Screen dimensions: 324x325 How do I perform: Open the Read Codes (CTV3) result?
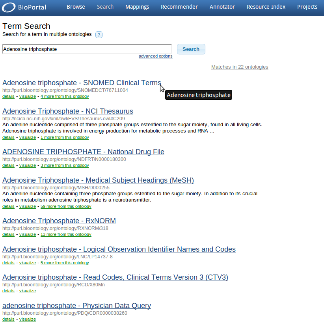pyautogui.click(x=115, y=277)
